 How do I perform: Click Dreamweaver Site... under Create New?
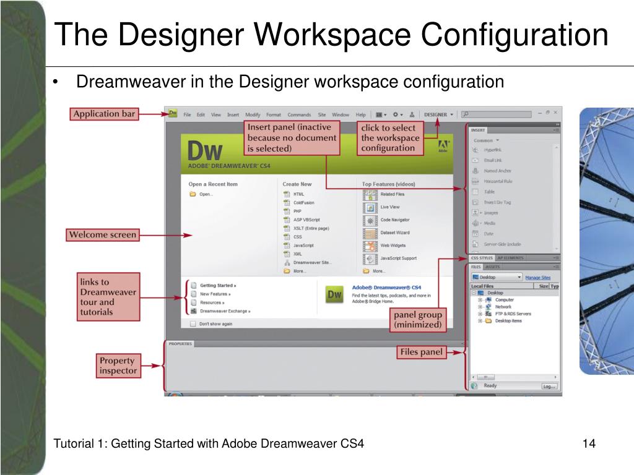308,262
